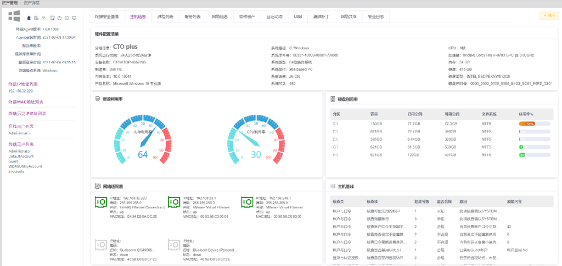Click the gray Bluetooth Device adapter icon
The height and width of the screenshot is (266, 562).
pos(173,245)
